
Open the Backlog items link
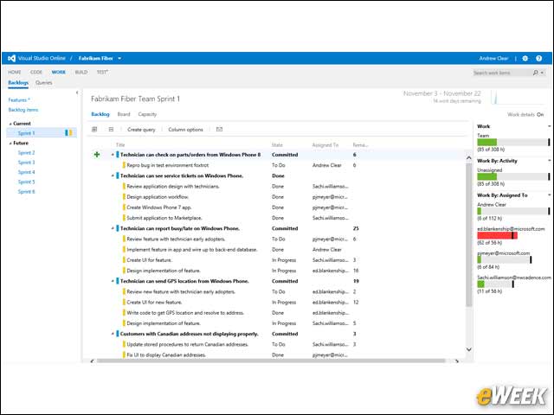point(23,110)
